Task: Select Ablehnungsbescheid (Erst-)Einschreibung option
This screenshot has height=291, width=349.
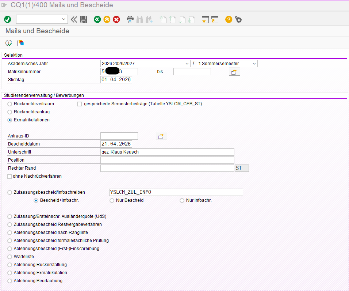Action: point(9,249)
